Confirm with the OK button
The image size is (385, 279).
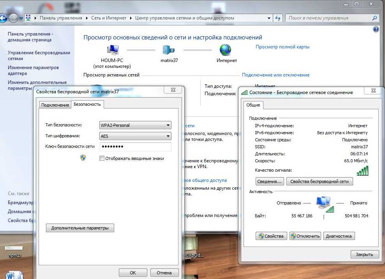tap(133, 273)
